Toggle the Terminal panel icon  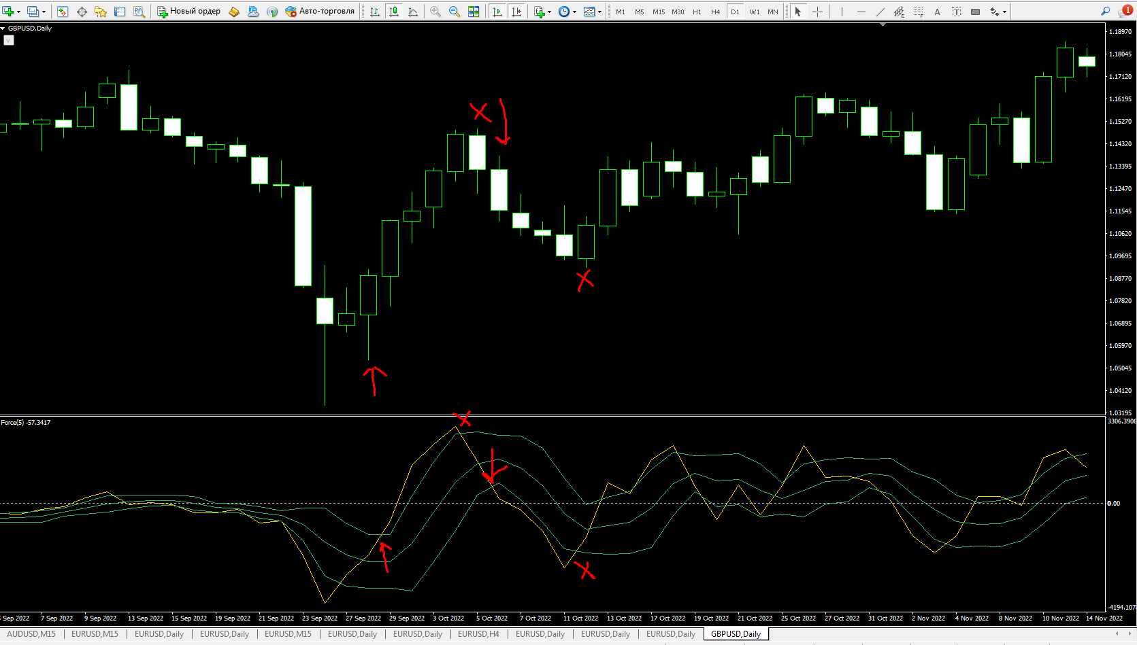(120, 12)
